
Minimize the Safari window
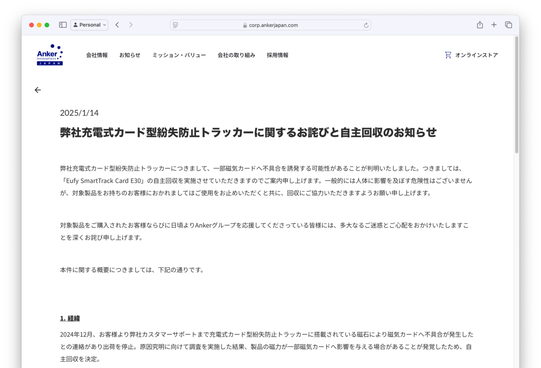click(x=39, y=25)
